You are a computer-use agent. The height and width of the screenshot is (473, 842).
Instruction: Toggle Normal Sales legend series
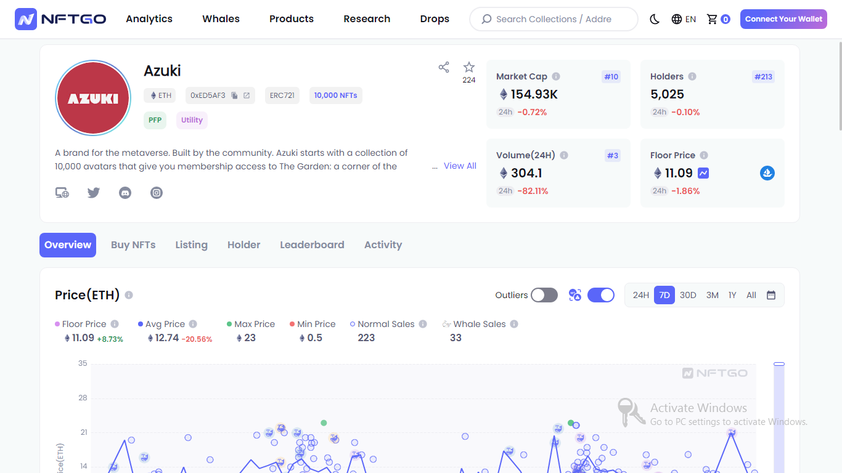(x=383, y=324)
